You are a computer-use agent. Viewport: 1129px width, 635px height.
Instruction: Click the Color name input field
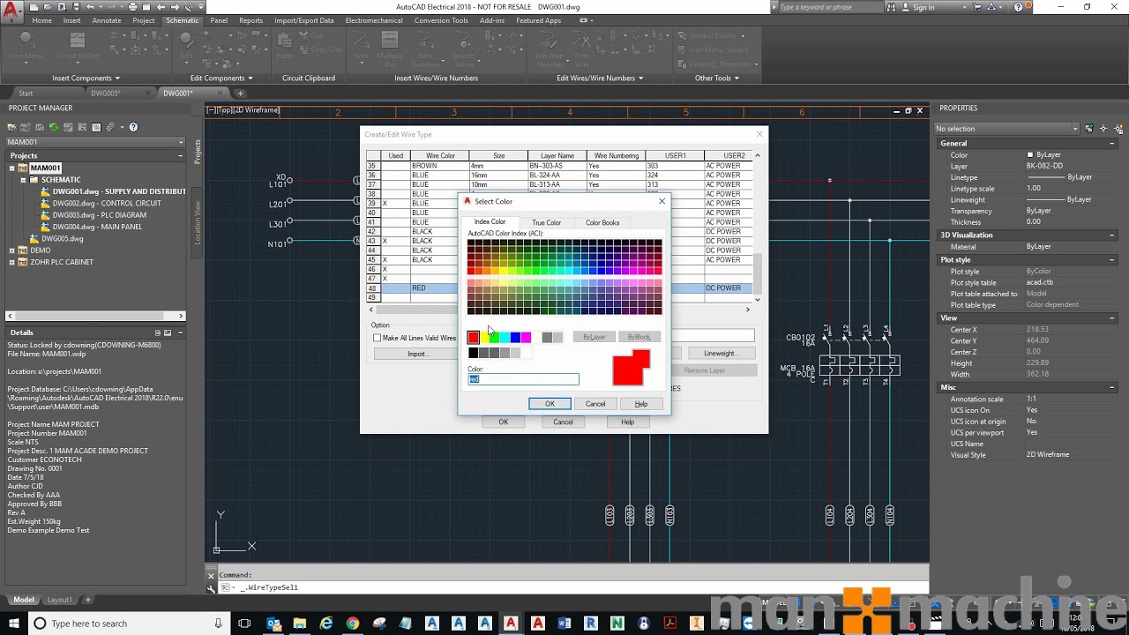pos(523,379)
